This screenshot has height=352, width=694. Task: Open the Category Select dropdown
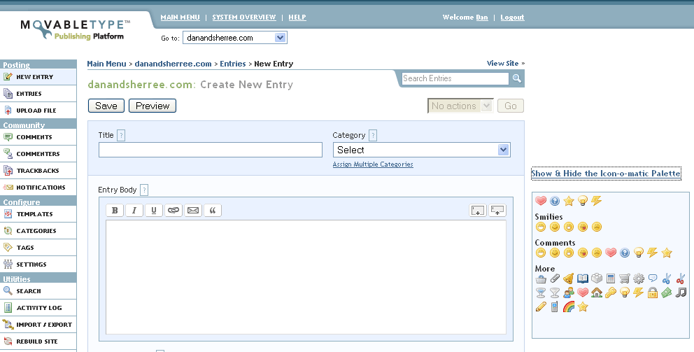pyautogui.click(x=422, y=150)
